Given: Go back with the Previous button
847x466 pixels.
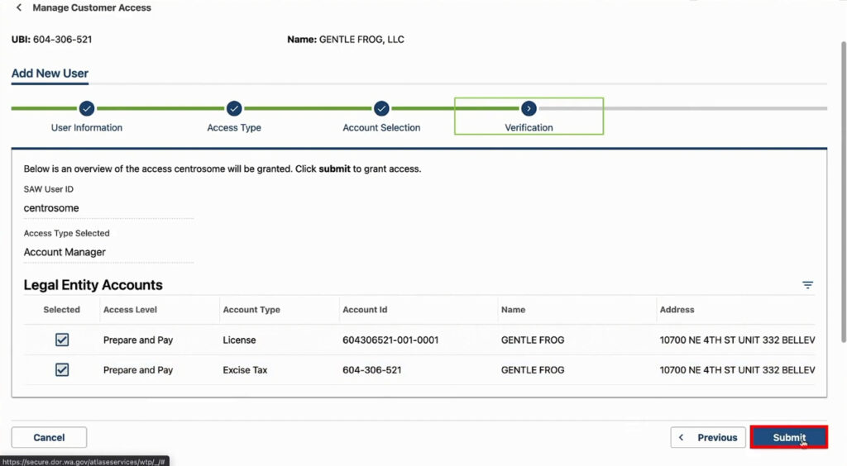Looking at the screenshot, I should (708, 437).
